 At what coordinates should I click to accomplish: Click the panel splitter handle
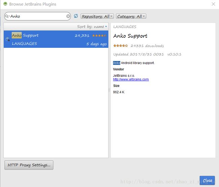coord(109,90)
